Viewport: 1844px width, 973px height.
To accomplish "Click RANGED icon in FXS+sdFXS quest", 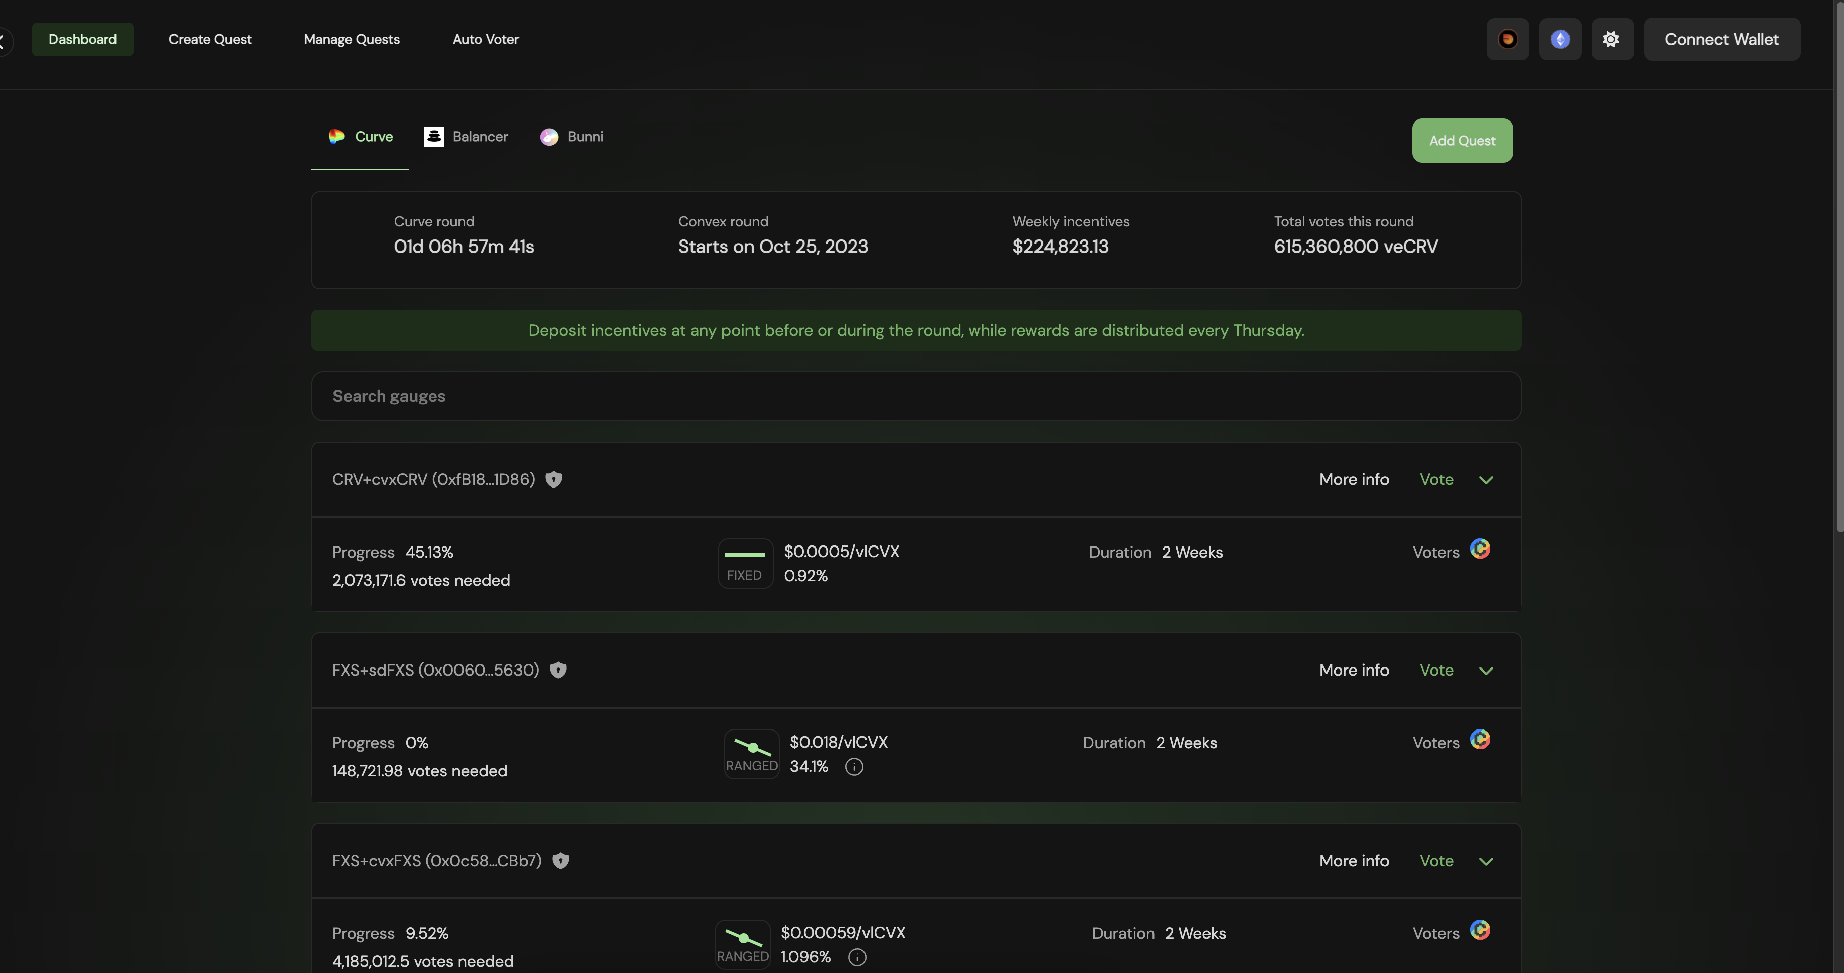I will pyautogui.click(x=752, y=754).
